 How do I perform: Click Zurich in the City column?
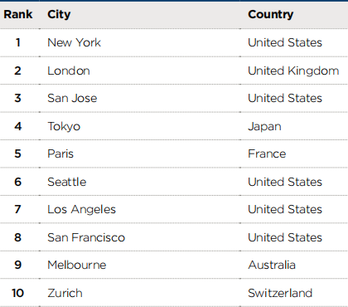pos(65,293)
